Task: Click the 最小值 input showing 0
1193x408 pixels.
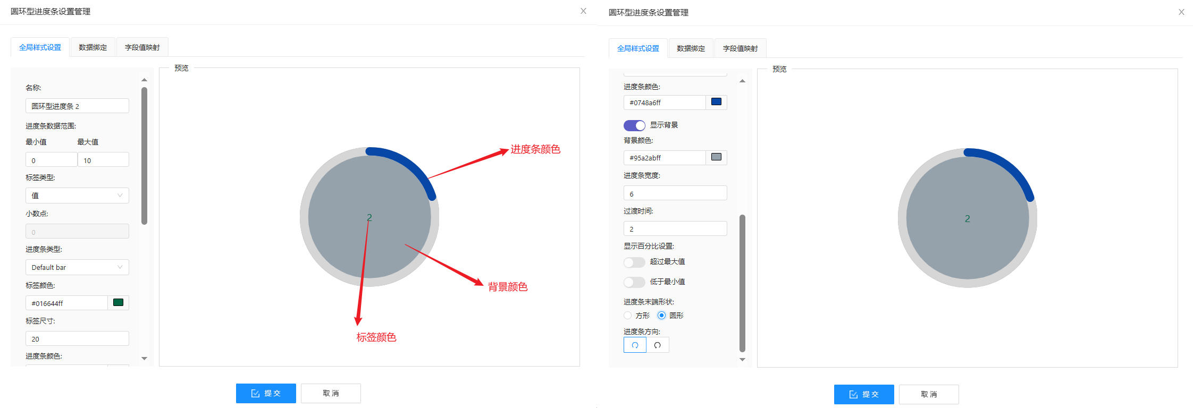Action: tap(52, 160)
